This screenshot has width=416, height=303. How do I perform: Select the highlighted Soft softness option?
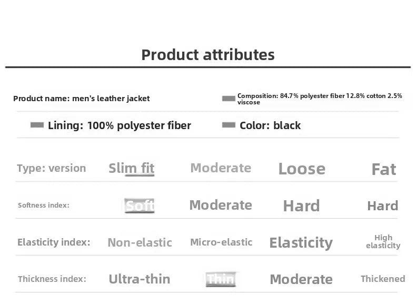tap(140, 206)
